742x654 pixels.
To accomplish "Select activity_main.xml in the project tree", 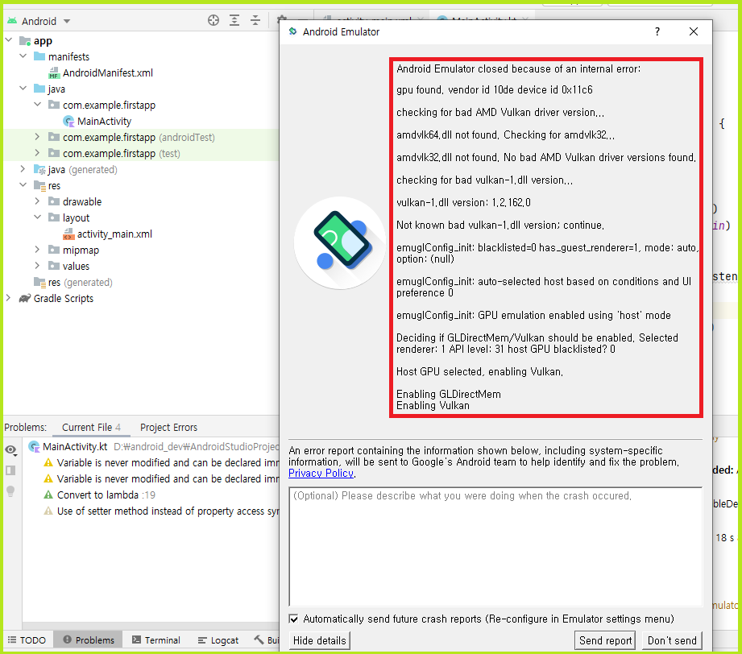I will [114, 234].
